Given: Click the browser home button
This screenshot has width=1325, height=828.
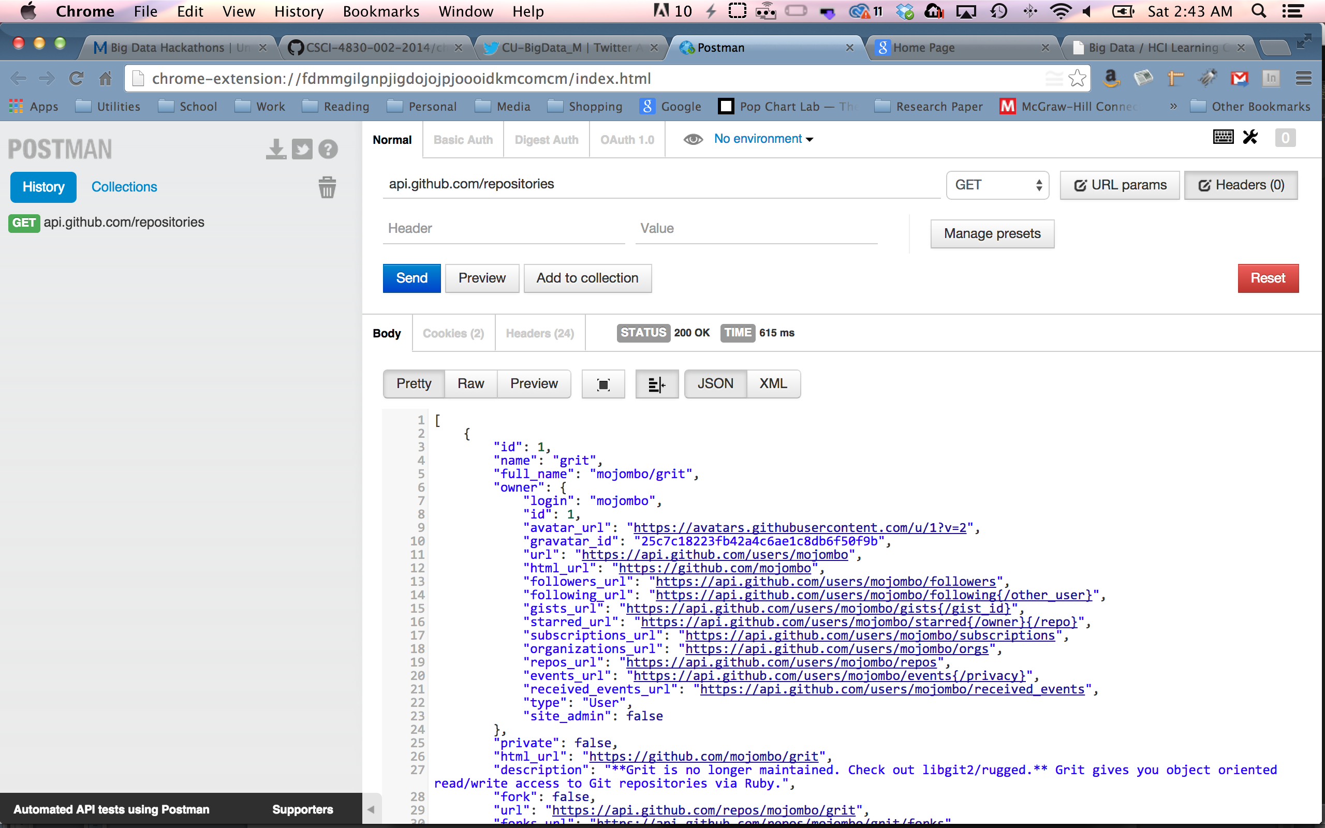Looking at the screenshot, I should (105, 79).
